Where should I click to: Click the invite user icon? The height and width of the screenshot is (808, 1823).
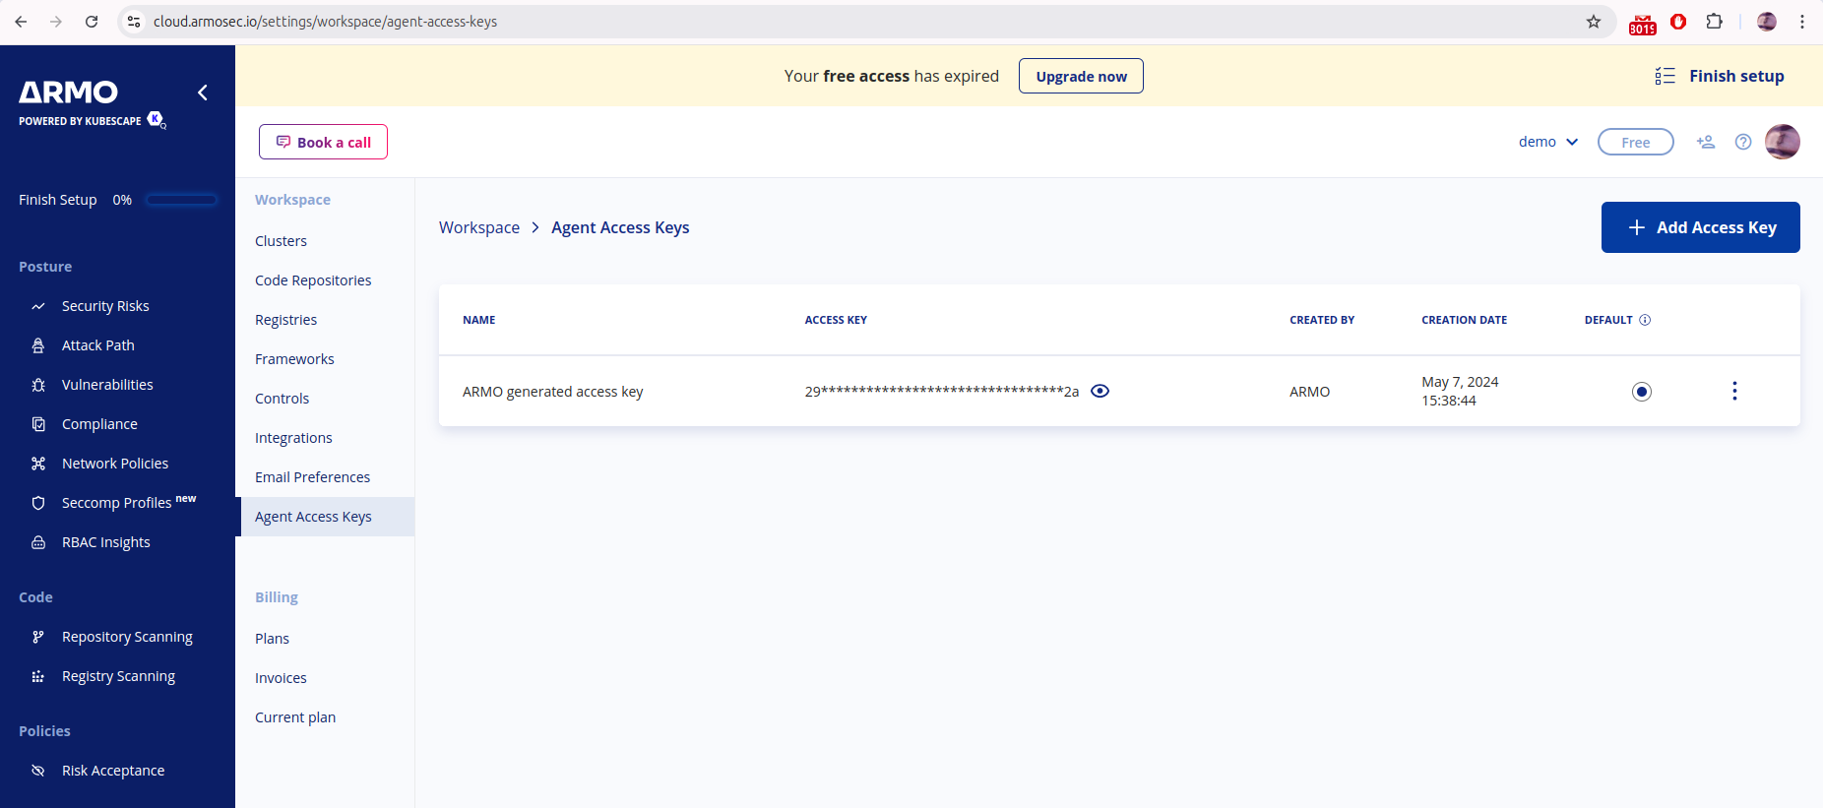click(x=1706, y=142)
